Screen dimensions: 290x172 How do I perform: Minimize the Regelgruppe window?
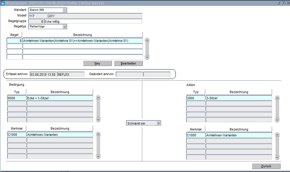pyautogui.click(x=279, y=3)
